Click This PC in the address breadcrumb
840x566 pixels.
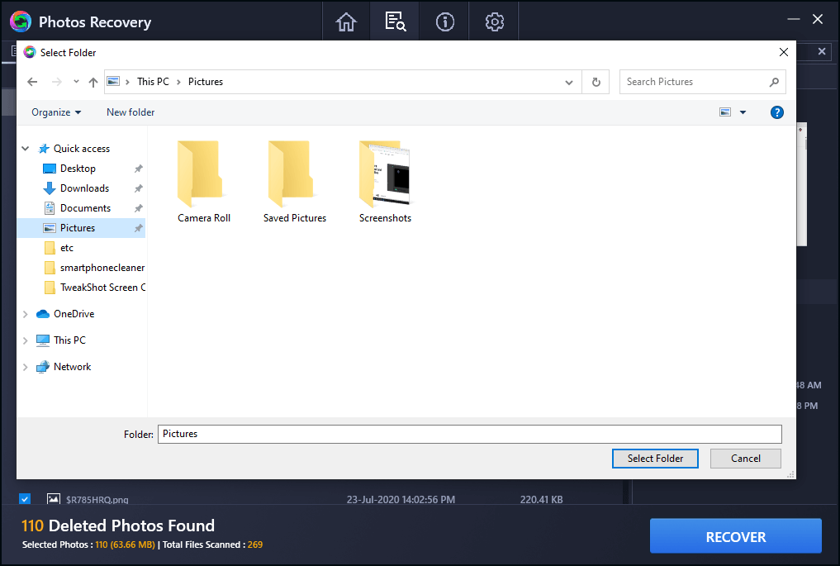[x=153, y=82]
